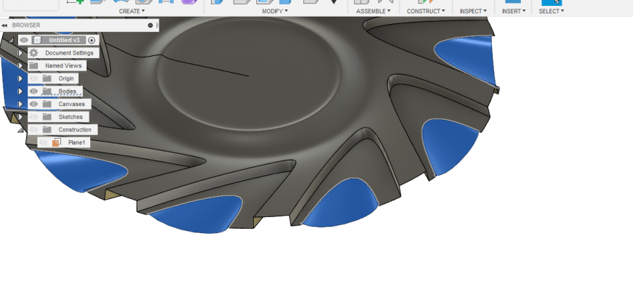This screenshot has width=633, height=281.
Task: Click the orange Plane1 construction plane icon
Action: point(57,142)
